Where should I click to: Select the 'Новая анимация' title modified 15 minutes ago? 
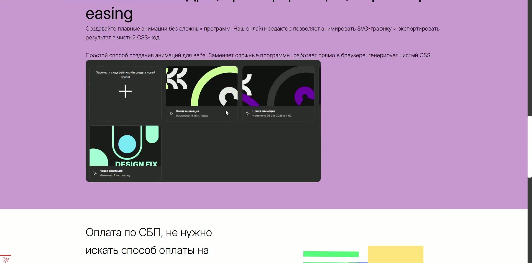pyautogui.click(x=187, y=111)
